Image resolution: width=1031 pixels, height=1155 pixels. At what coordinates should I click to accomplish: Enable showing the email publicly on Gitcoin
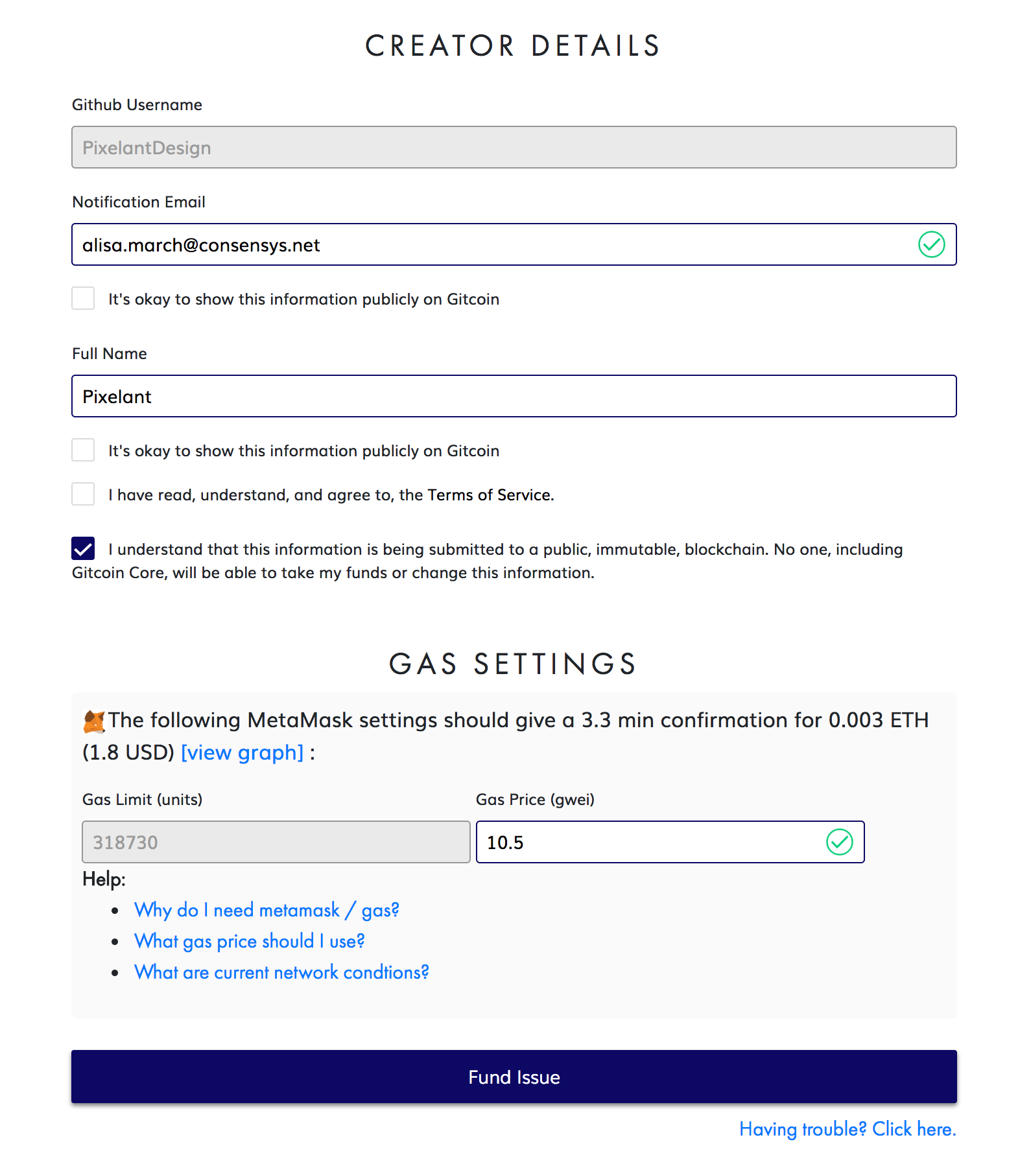pos(83,298)
